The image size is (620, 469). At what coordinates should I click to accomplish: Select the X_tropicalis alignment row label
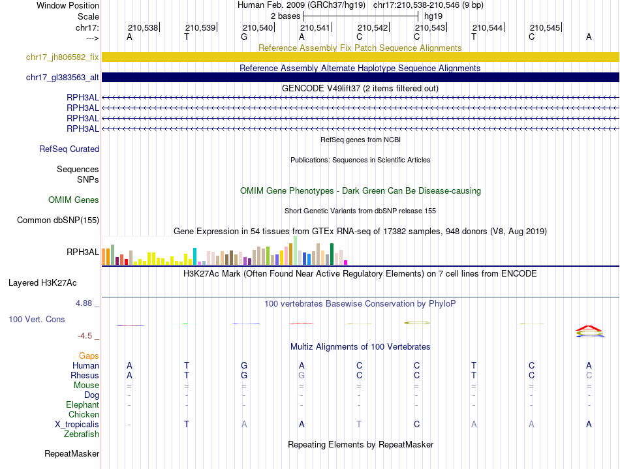pyautogui.click(x=77, y=424)
